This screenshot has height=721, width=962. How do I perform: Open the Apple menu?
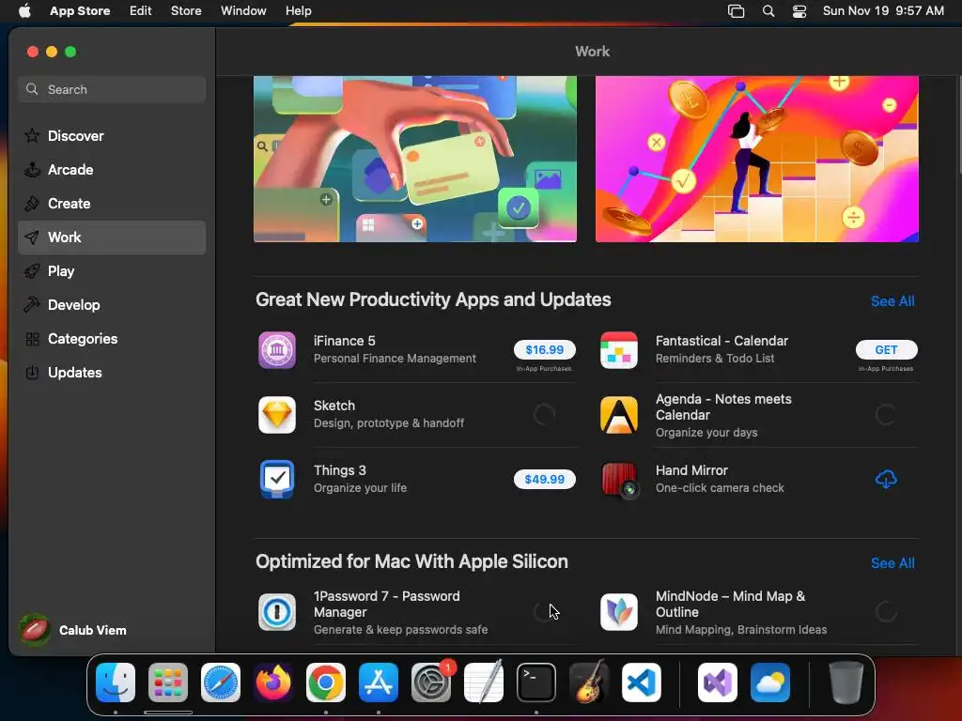point(24,11)
